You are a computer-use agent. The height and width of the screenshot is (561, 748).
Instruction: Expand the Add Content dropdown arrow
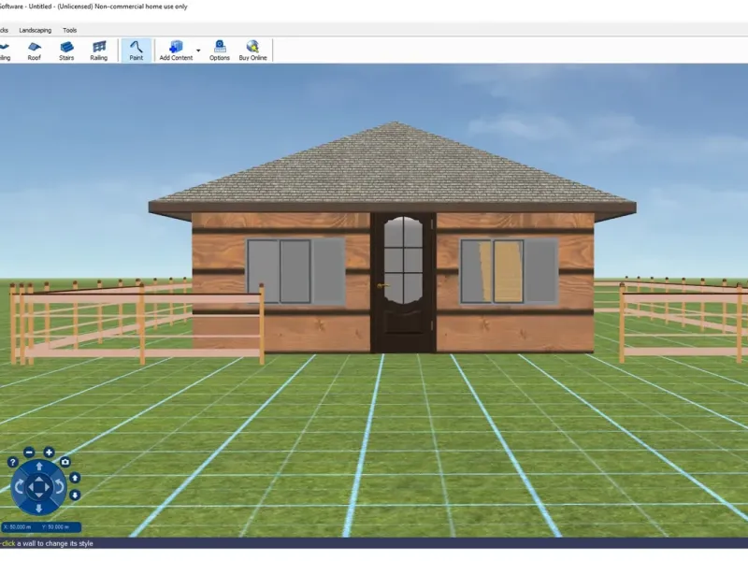(198, 50)
